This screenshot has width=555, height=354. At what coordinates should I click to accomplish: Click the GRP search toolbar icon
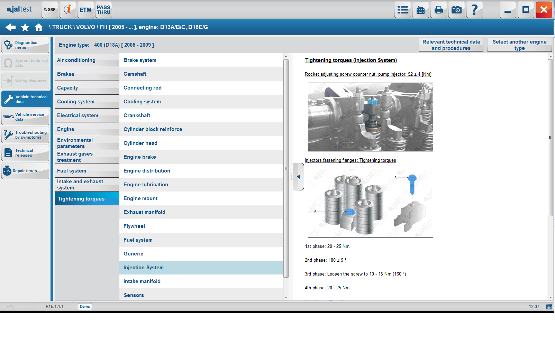[50, 10]
